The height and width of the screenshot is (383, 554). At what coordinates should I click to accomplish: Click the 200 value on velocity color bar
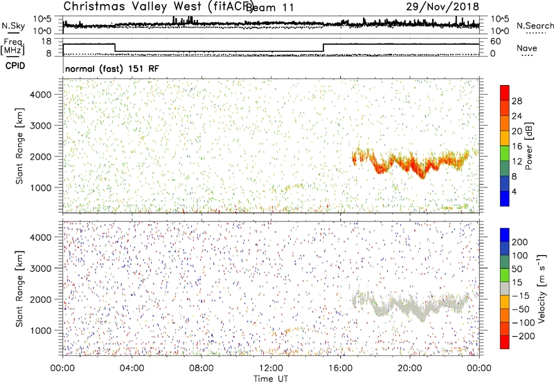coord(520,242)
